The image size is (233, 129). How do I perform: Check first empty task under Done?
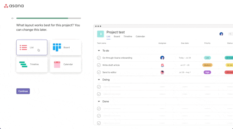99,109
